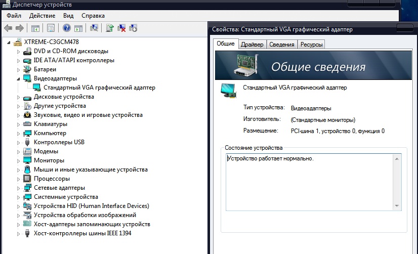Image resolution: width=418 pixels, height=254 pixels.
Task: Select the Компьютер label in tree
Action: click(50, 133)
